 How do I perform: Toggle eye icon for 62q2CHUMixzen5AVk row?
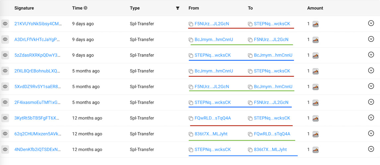5,134
